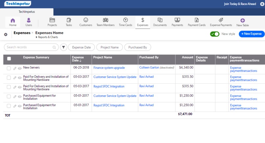Click the Expenses breadcrumb
The height and width of the screenshot is (143, 265).
pos(22,33)
